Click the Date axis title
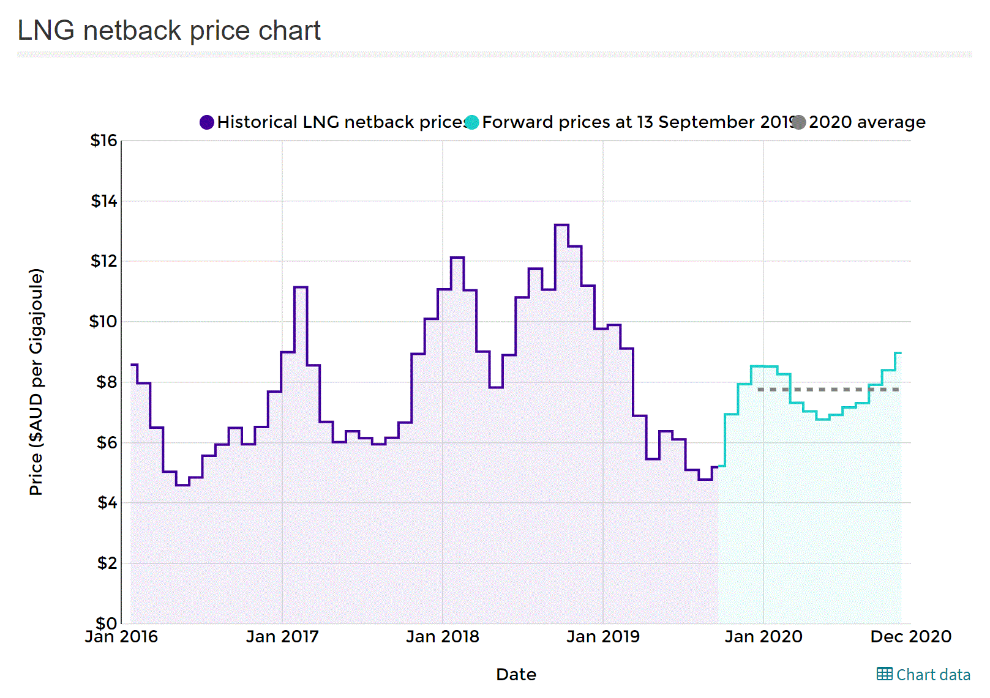Image resolution: width=990 pixels, height=698 pixels. click(x=516, y=675)
